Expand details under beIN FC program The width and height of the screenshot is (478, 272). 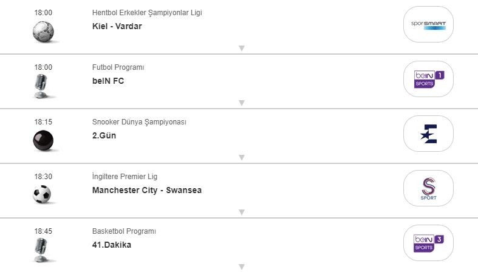[x=241, y=103]
